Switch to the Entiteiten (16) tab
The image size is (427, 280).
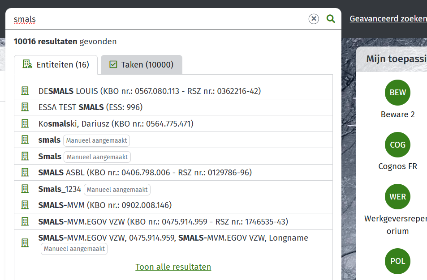(x=56, y=65)
